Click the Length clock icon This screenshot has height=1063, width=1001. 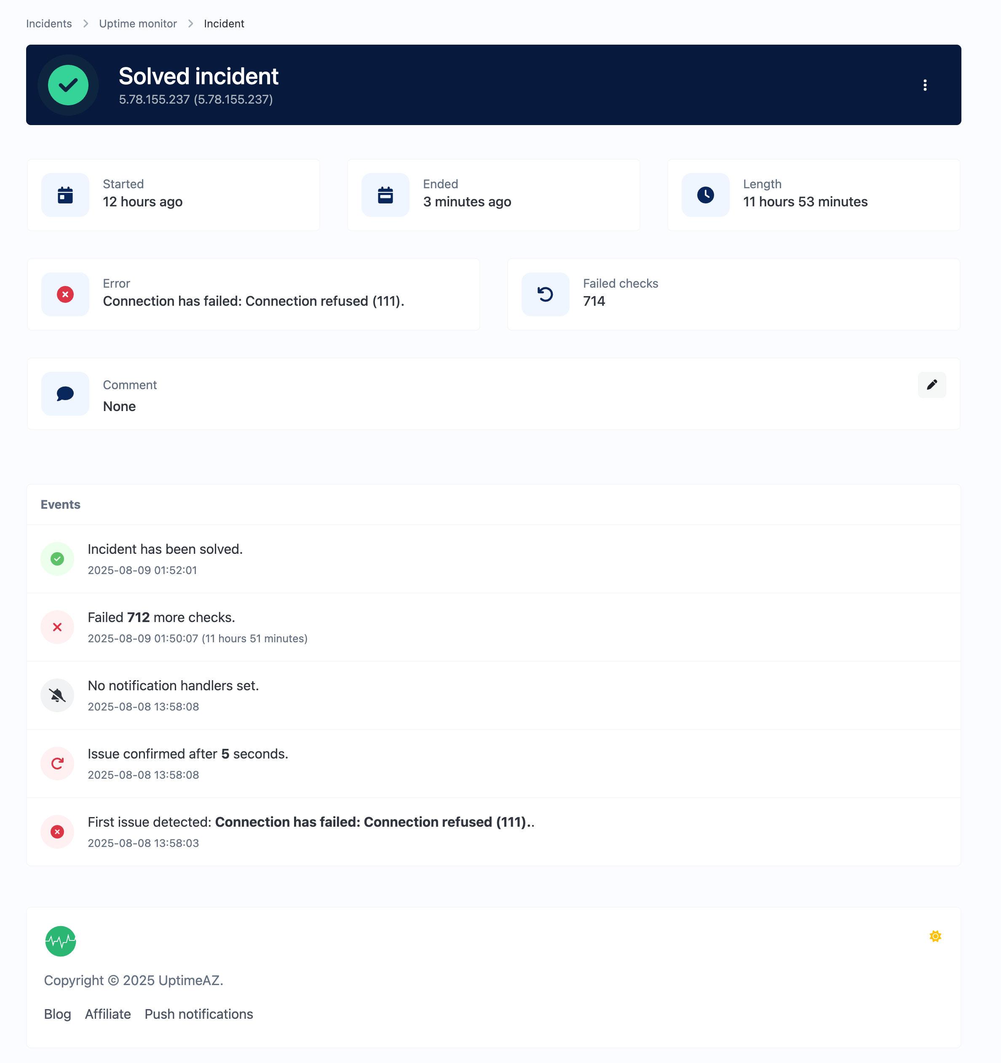pyautogui.click(x=705, y=195)
